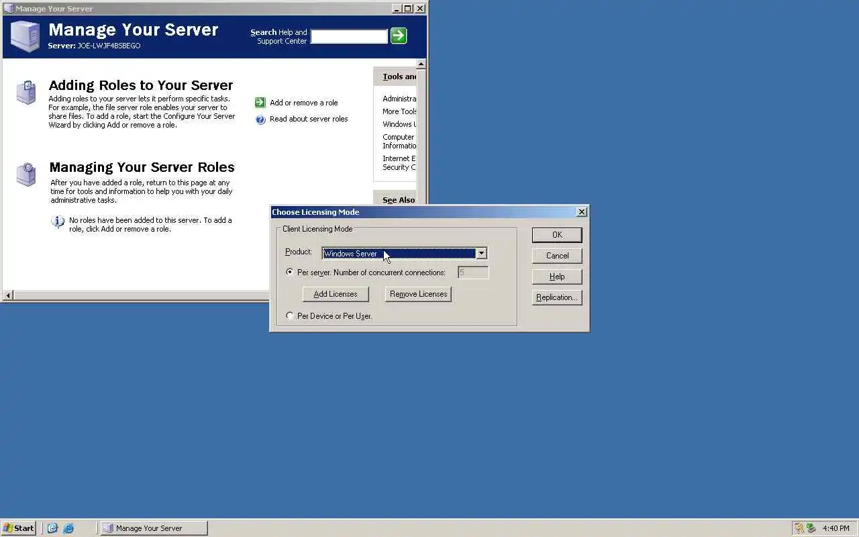This screenshot has height=537, width=859.
Task: Close the Choose Licensing Mode dialog
Action: point(582,212)
